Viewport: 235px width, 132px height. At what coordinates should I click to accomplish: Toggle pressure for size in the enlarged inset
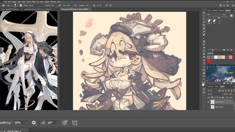click(x=65, y=123)
